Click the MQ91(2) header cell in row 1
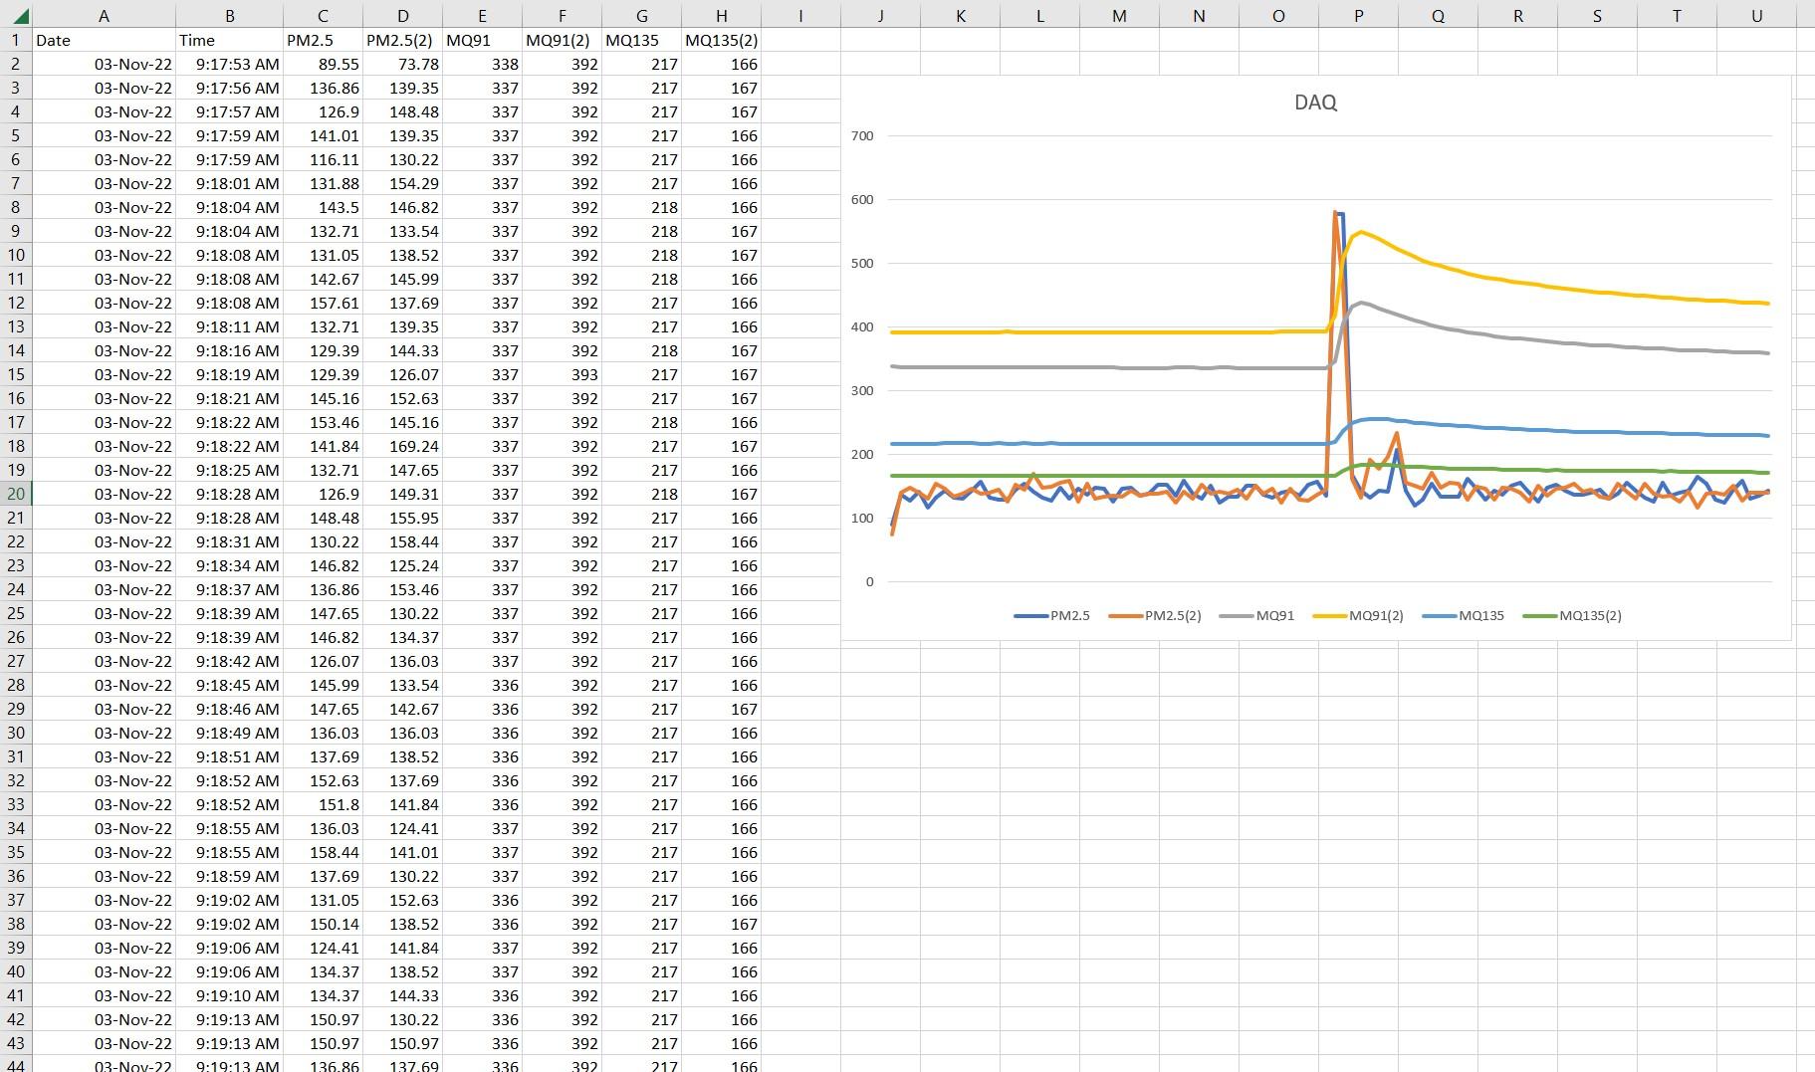 pos(562,40)
